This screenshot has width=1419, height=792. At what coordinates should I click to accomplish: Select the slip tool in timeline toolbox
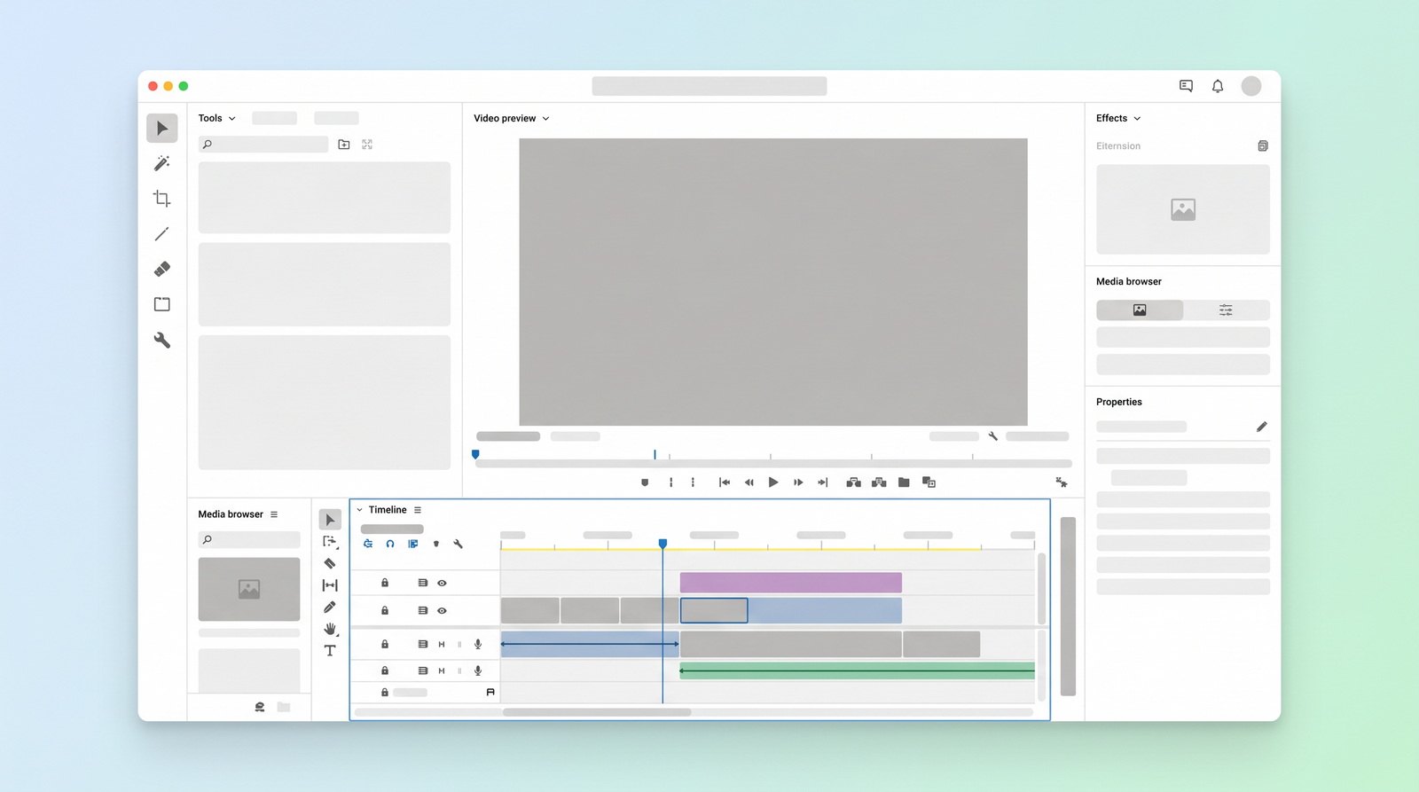pos(330,585)
